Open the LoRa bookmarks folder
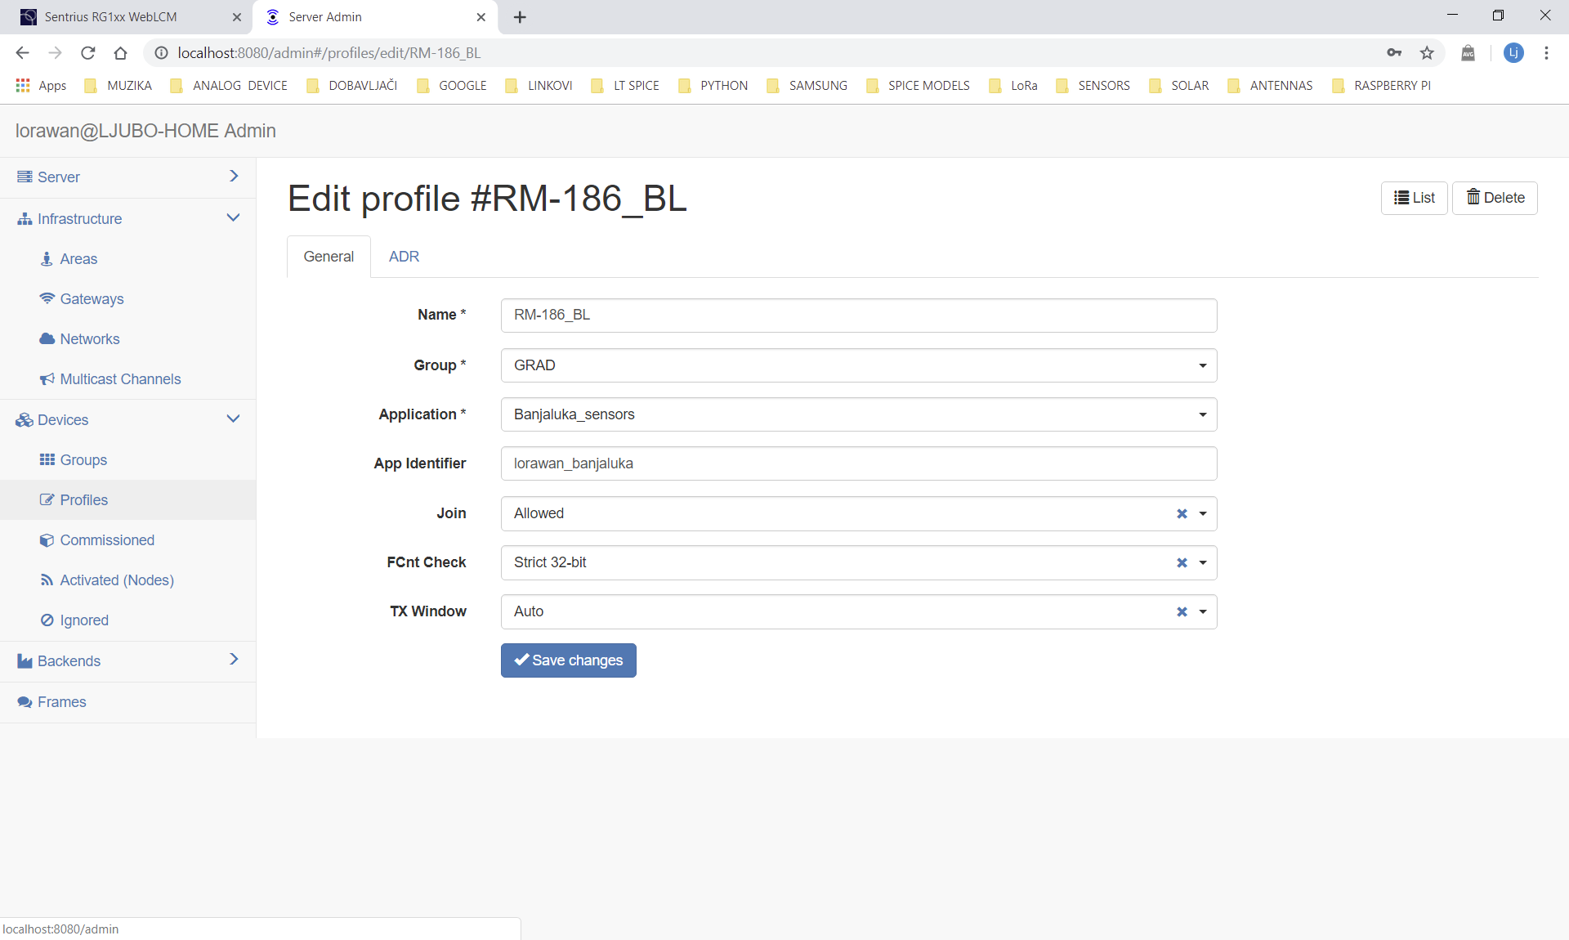The height and width of the screenshot is (940, 1569). click(x=1014, y=86)
